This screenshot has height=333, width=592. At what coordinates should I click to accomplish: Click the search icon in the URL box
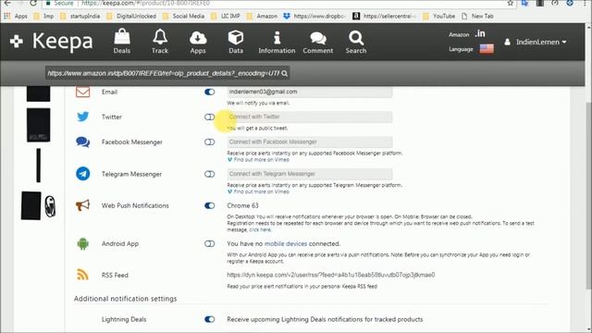(x=285, y=73)
